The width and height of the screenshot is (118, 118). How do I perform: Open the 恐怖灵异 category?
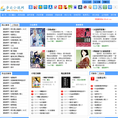click(x=77, y=15)
